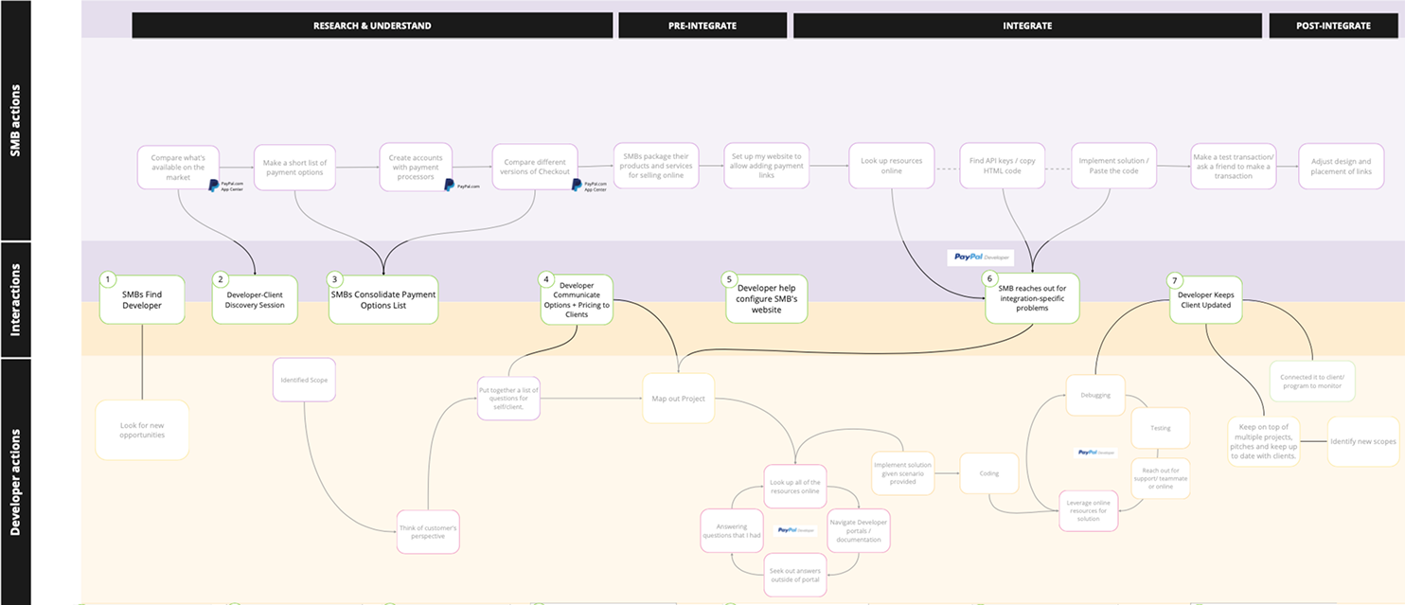
Task: Select the INTEGRATE phase header
Action: click(x=1027, y=26)
